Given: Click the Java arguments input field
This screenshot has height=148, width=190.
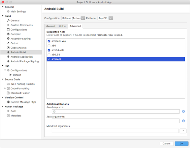Looking at the screenshot, I should pyautogui.click(x=115, y=121).
